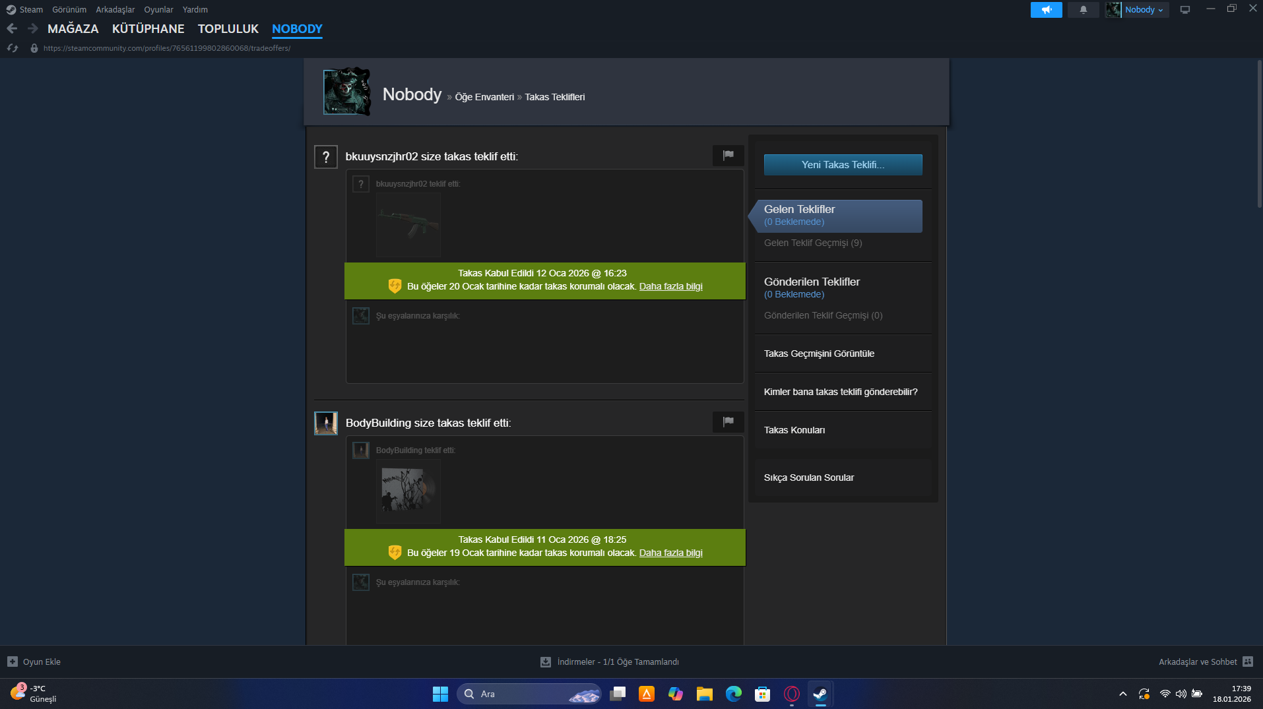
Task: Open Takas Geçmişini Görüntüle
Action: [820, 354]
